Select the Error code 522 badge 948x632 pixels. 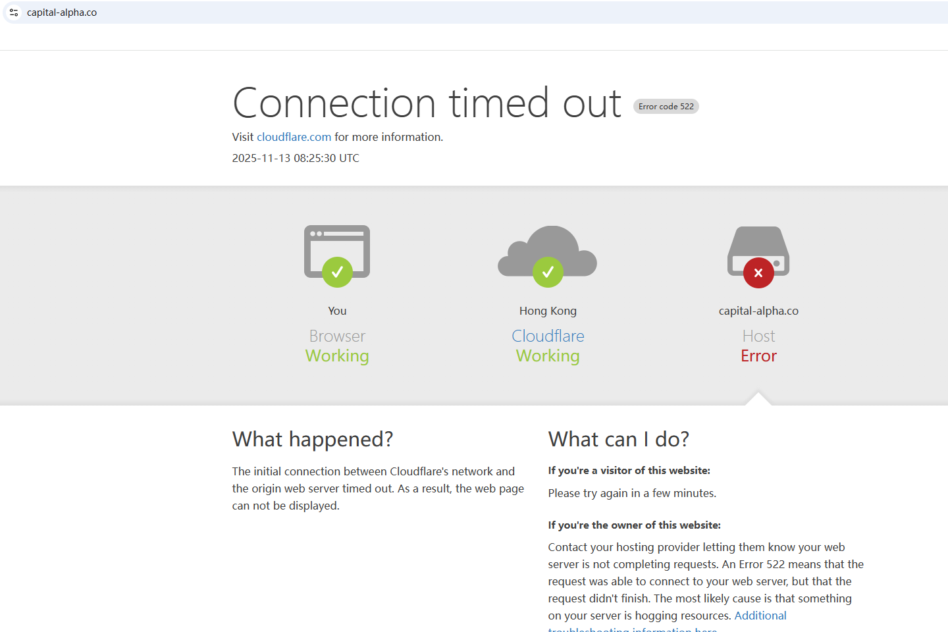[666, 107]
